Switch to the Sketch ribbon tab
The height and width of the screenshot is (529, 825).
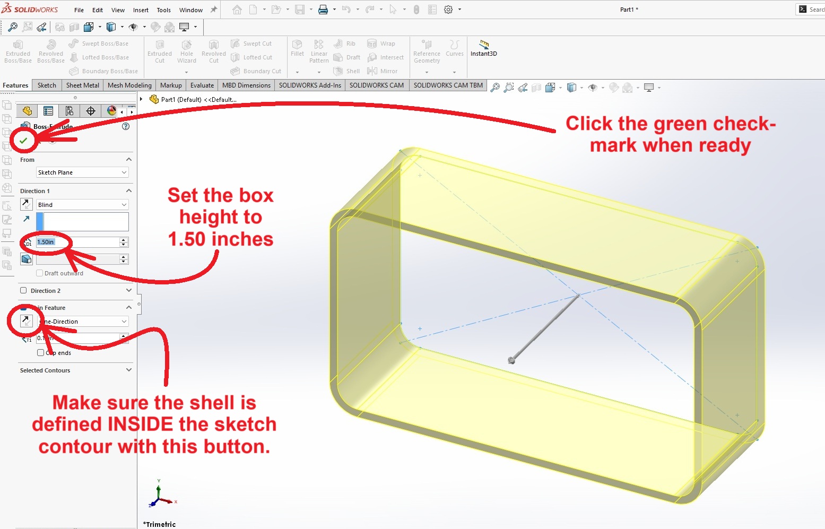(x=47, y=85)
